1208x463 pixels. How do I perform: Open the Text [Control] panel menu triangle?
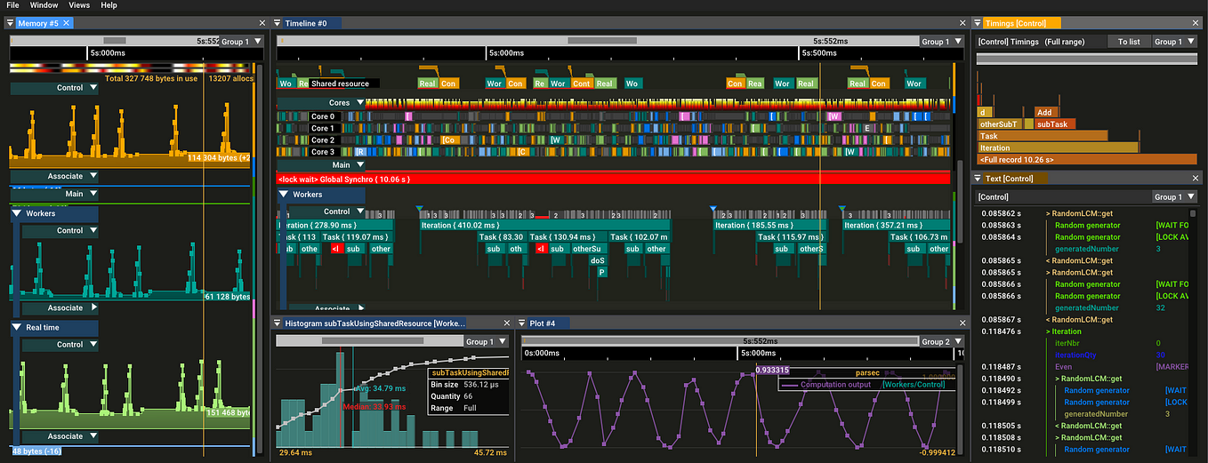(978, 179)
